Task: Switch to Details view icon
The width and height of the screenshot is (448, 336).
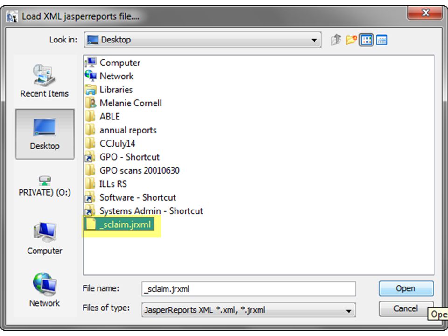Action: 381,40
